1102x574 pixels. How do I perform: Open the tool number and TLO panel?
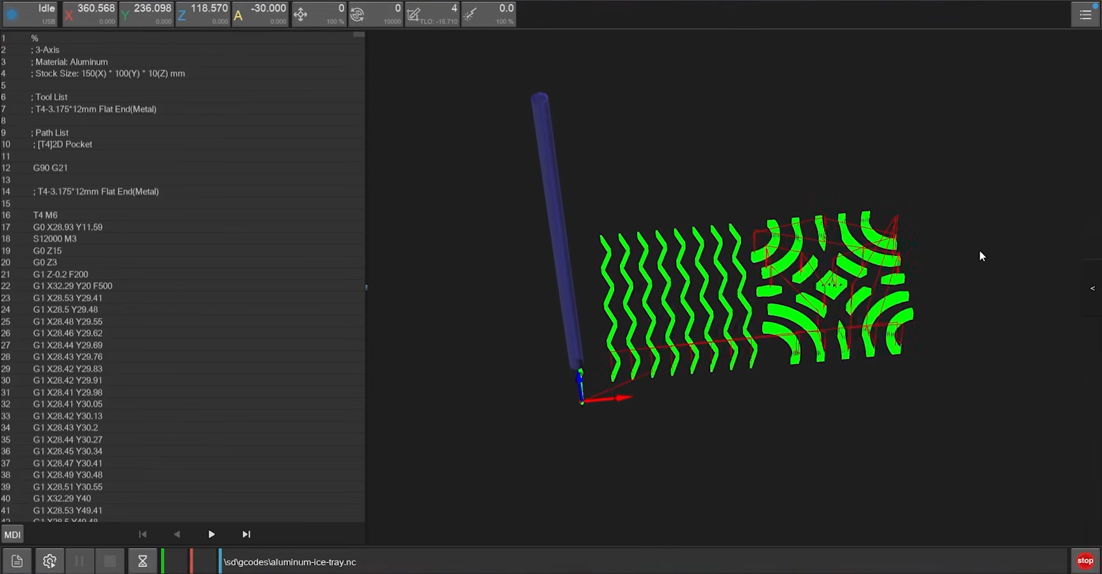433,14
